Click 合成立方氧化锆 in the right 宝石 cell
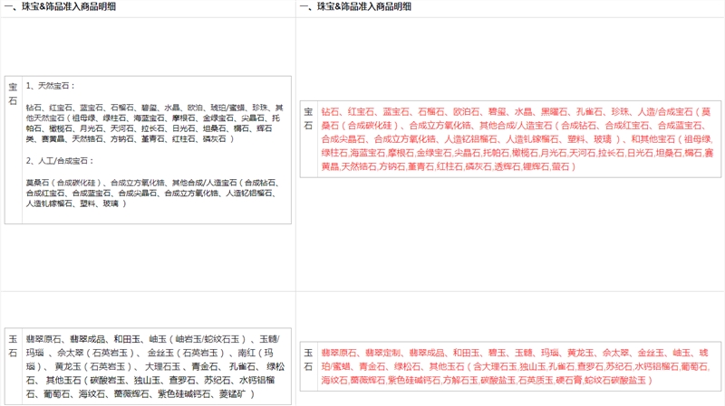 (440, 126)
